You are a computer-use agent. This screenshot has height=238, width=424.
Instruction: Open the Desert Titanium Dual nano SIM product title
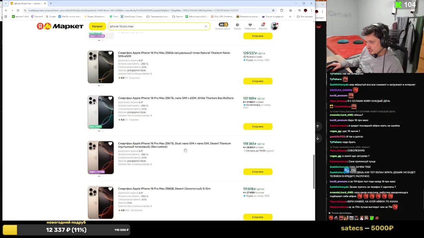(175, 145)
